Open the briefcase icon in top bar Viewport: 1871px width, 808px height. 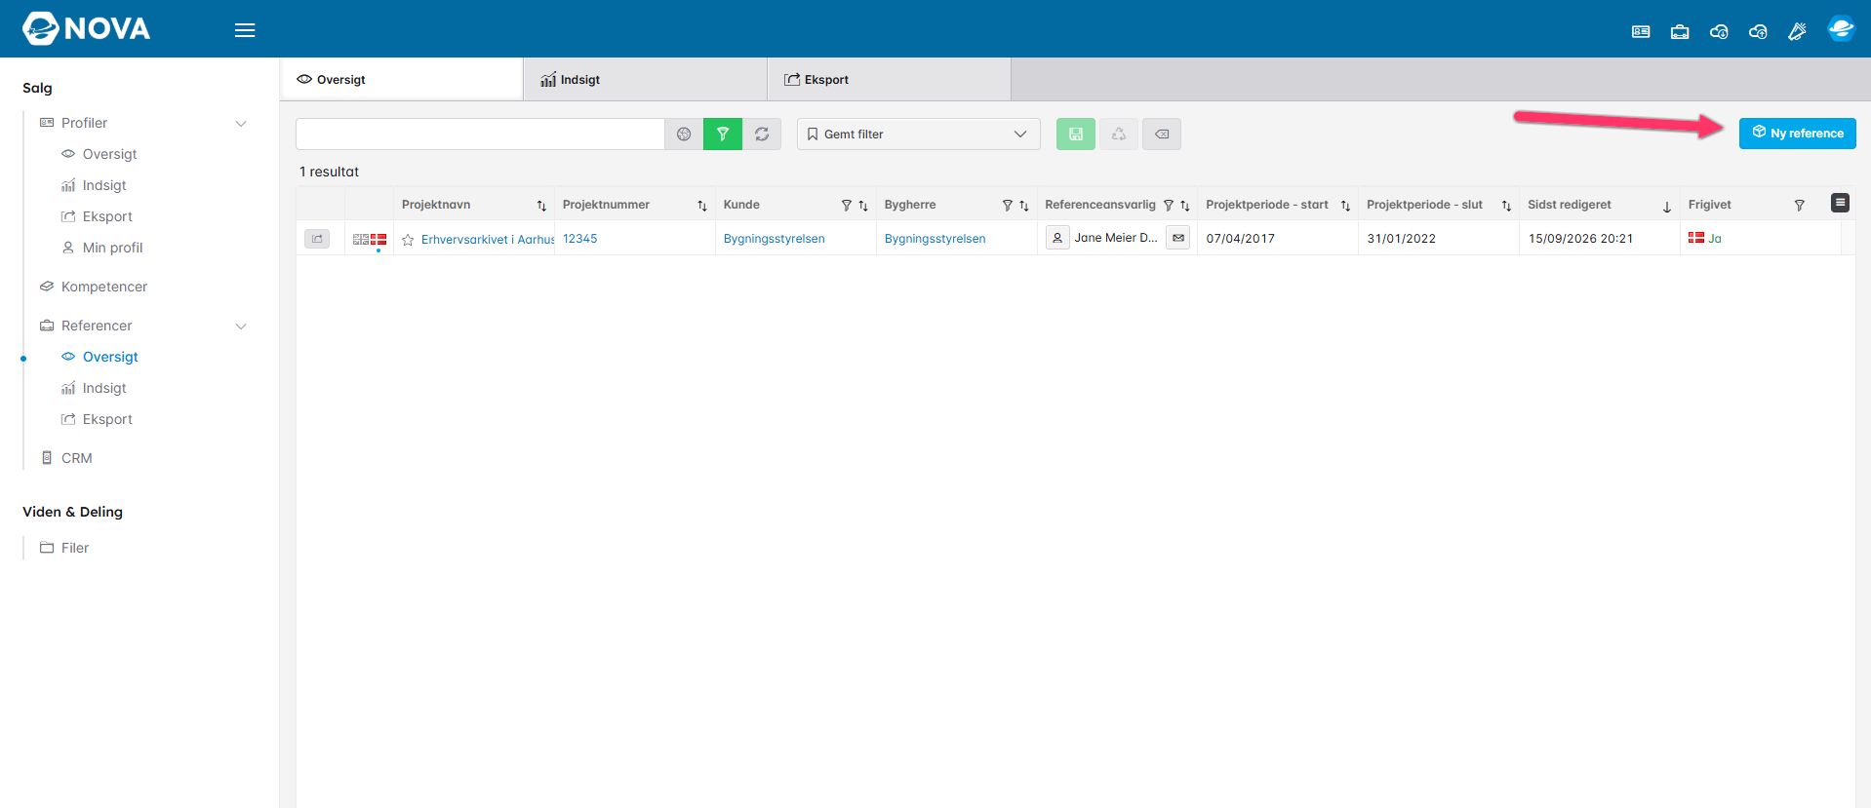(1680, 31)
